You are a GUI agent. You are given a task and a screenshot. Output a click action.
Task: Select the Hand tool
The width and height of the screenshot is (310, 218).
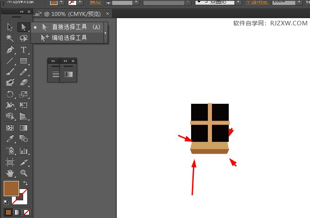click(10, 173)
